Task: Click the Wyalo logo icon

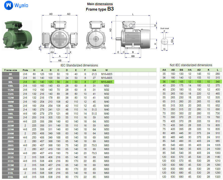Action: (x=9, y=5)
